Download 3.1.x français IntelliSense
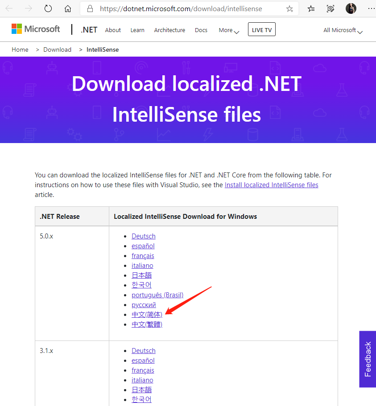Screen dimensions: 376x406 (143, 370)
